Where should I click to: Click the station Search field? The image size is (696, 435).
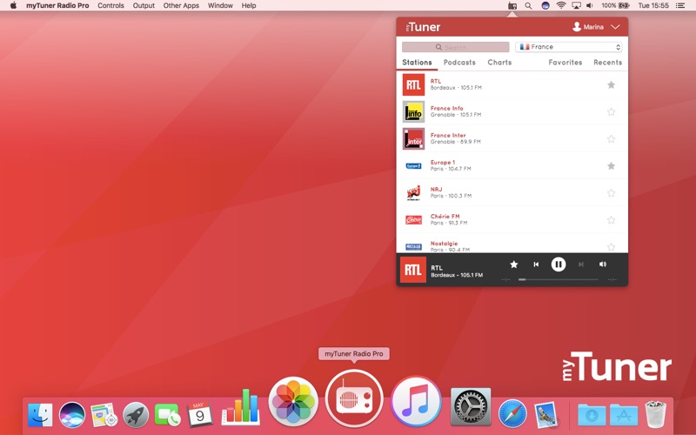(x=455, y=47)
